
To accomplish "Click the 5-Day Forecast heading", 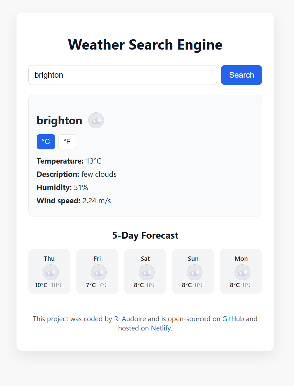I will click(145, 235).
